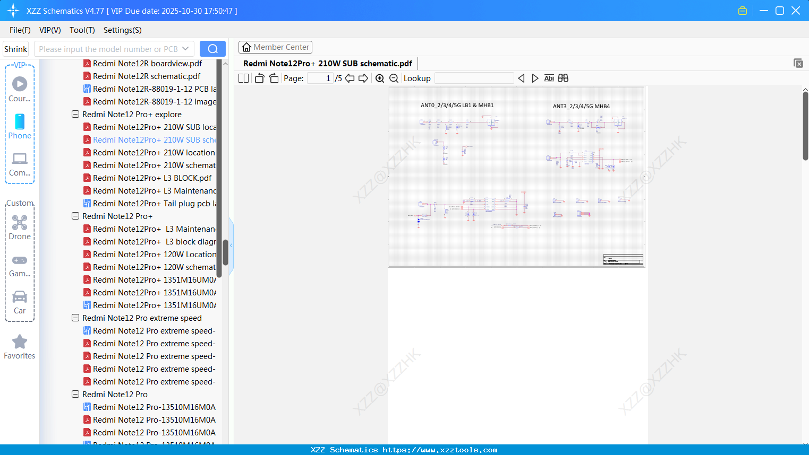809x455 pixels.
Task: Click the file tree vertical scrollbar thumb
Action: pos(225,252)
